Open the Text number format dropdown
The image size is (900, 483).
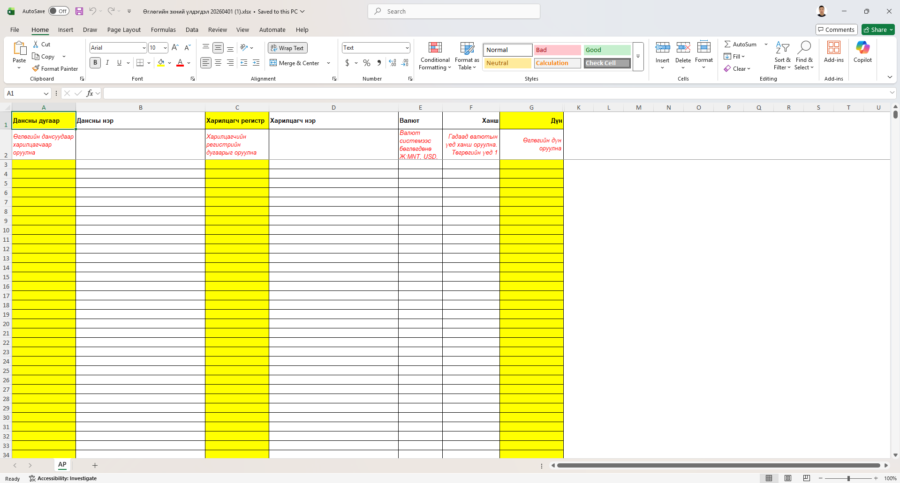tap(407, 48)
